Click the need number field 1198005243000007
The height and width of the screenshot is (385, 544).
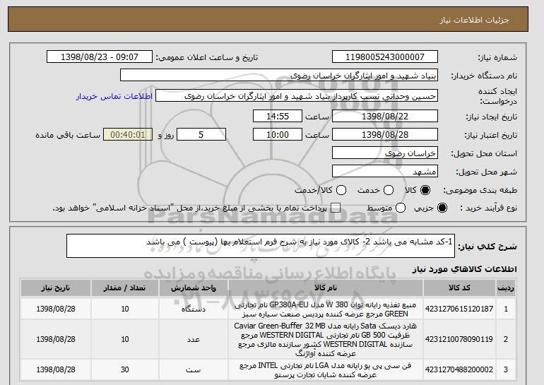[x=385, y=57]
